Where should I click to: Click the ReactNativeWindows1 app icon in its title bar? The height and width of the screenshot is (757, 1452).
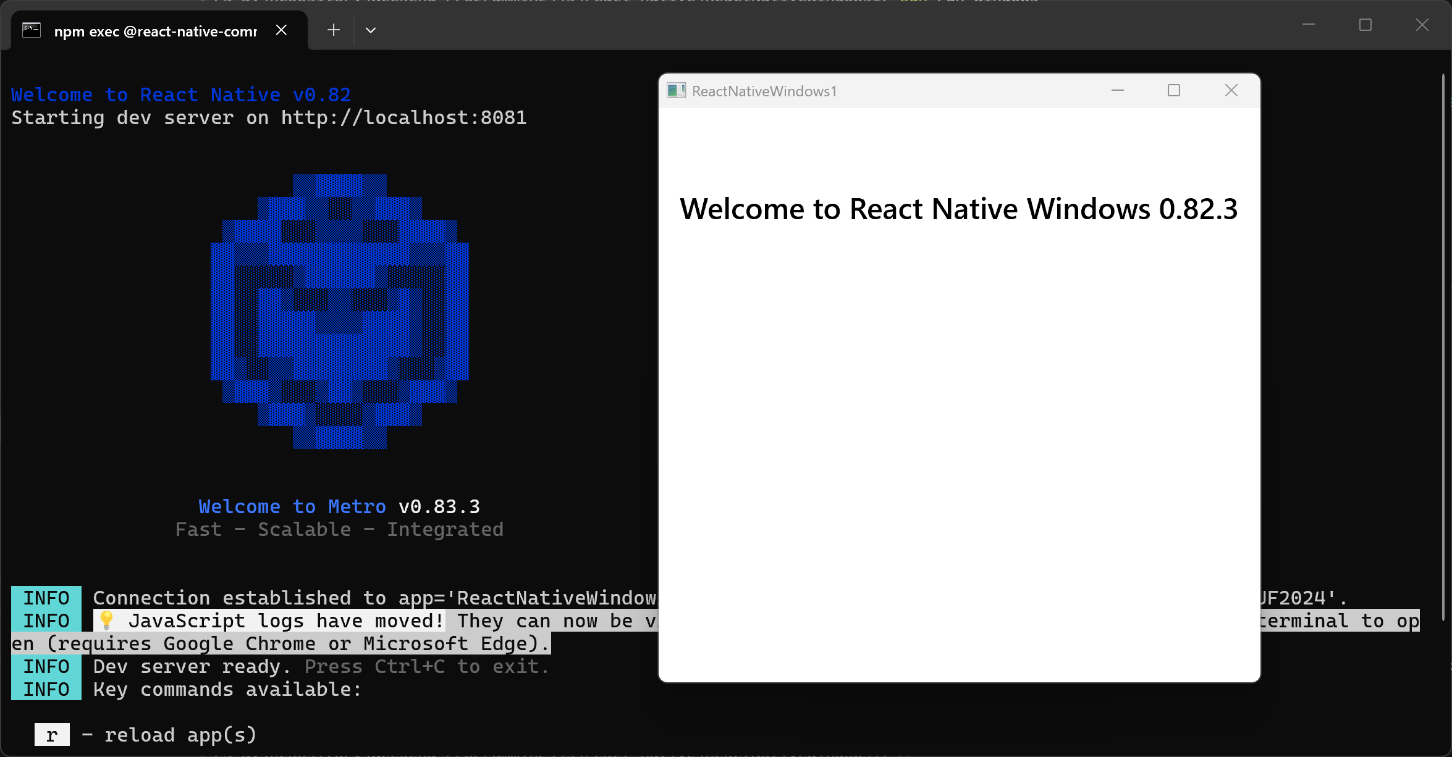click(x=677, y=90)
